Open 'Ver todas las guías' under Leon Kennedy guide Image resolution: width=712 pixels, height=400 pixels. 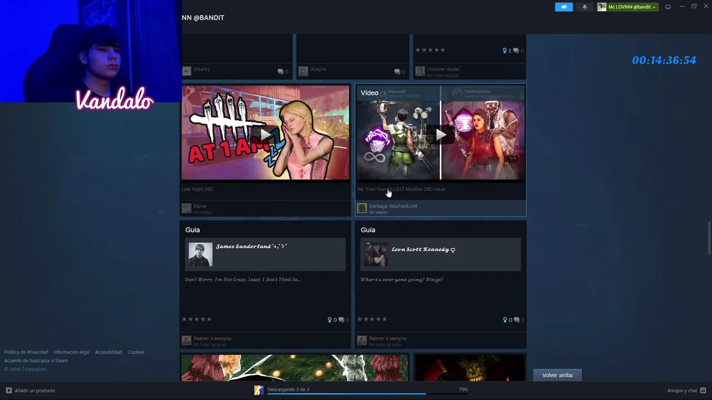coord(385,344)
